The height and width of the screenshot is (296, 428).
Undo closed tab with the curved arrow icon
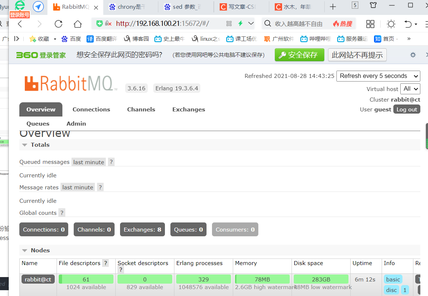click(x=408, y=24)
